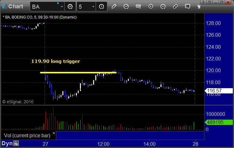The width and height of the screenshot is (234, 148).
Task: Open the window options dropdown beside help
Action: [x=210, y=2]
